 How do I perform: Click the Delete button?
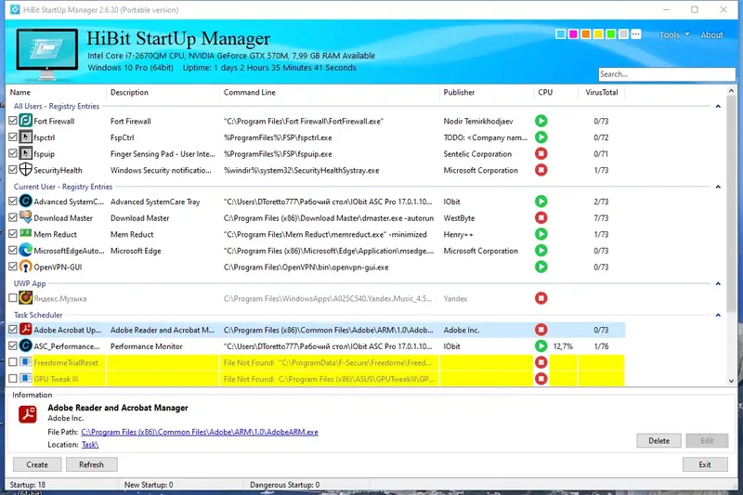(658, 440)
